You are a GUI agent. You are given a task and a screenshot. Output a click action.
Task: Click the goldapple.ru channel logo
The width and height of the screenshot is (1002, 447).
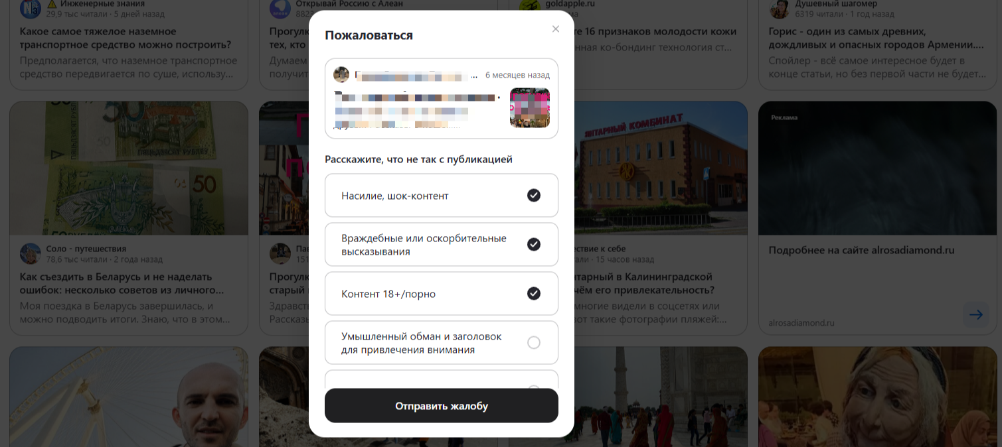[x=529, y=7]
